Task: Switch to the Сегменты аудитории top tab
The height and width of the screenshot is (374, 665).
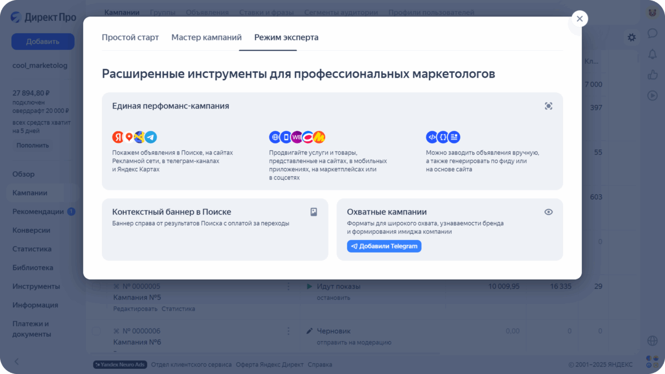Action: pyautogui.click(x=341, y=12)
